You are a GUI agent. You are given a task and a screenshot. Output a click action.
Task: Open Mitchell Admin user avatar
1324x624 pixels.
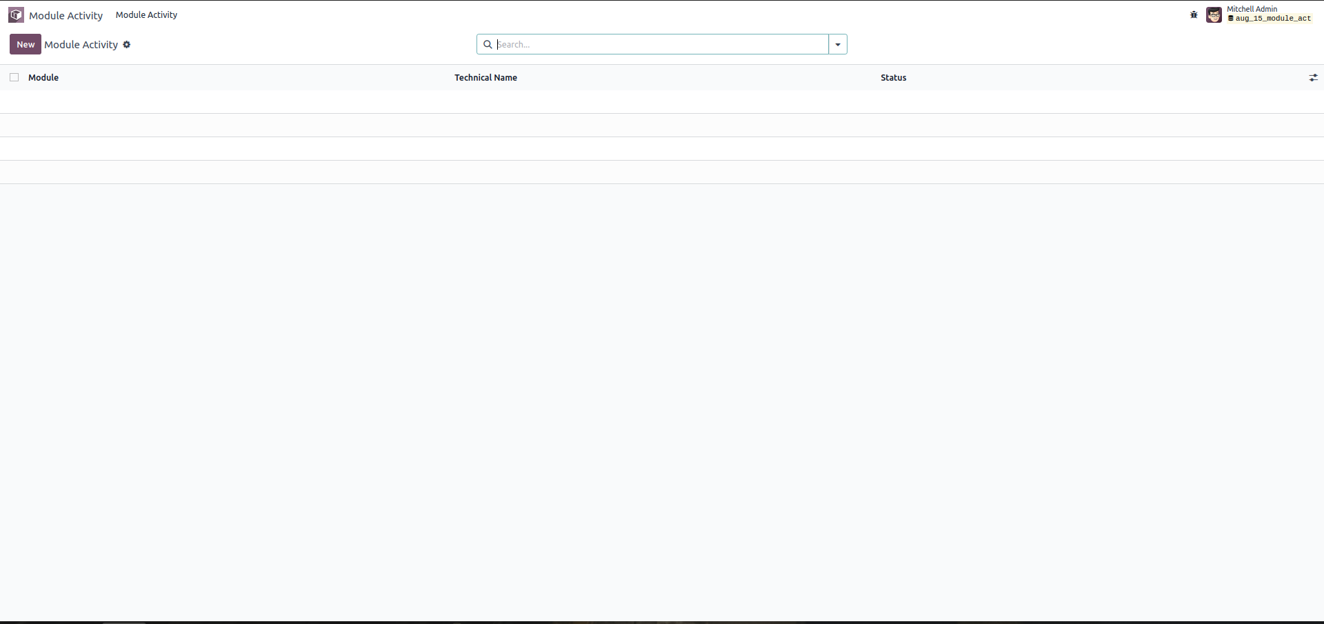[x=1214, y=14]
